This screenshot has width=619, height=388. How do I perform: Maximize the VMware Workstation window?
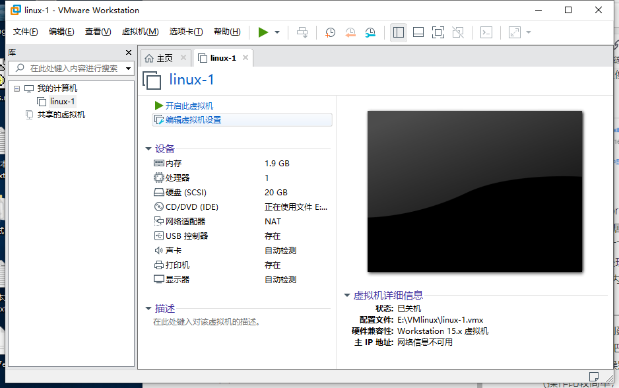[568, 11]
